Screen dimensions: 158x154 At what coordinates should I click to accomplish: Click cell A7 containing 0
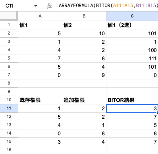40,75
